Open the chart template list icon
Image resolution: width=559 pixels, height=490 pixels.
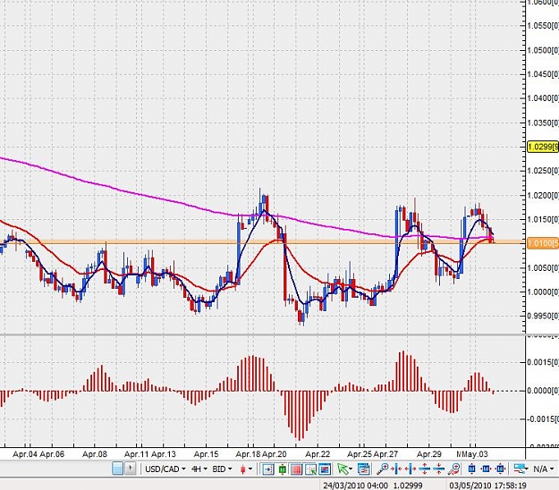pos(364,469)
